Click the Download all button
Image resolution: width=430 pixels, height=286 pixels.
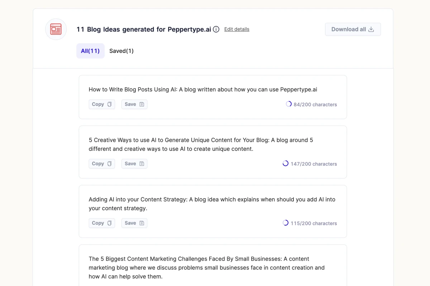pyautogui.click(x=353, y=29)
